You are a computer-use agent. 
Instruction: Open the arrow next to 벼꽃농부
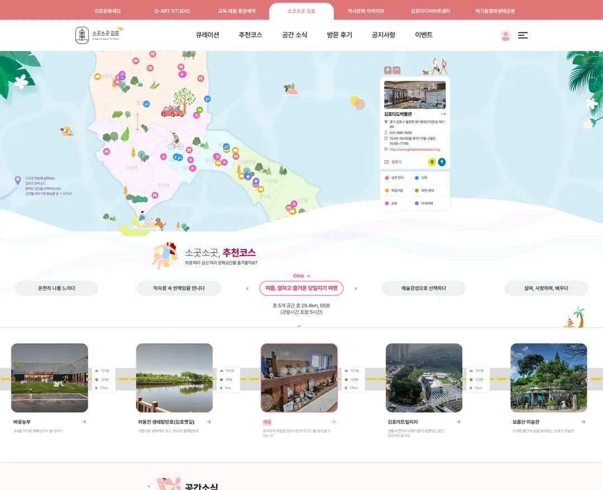click(x=84, y=422)
